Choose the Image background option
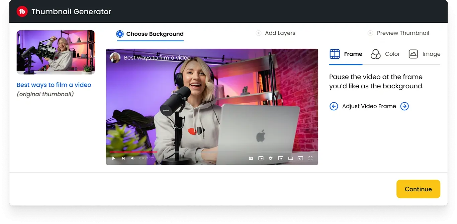 tap(424, 54)
